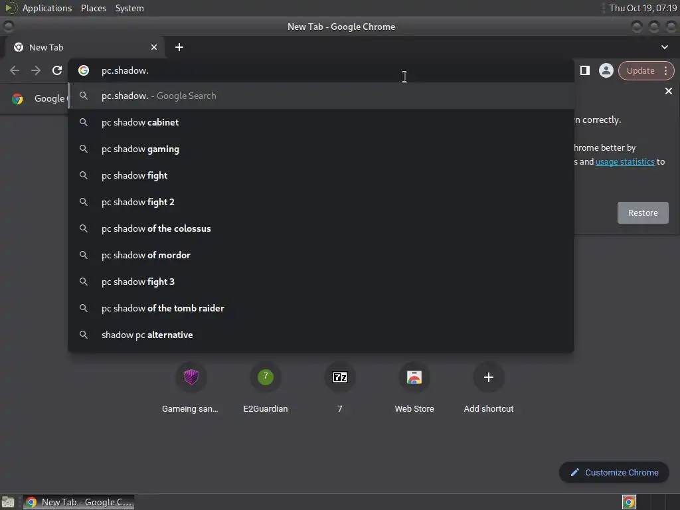
Task: Click the Chrome tray icon in the bottom panel
Action: (x=629, y=502)
